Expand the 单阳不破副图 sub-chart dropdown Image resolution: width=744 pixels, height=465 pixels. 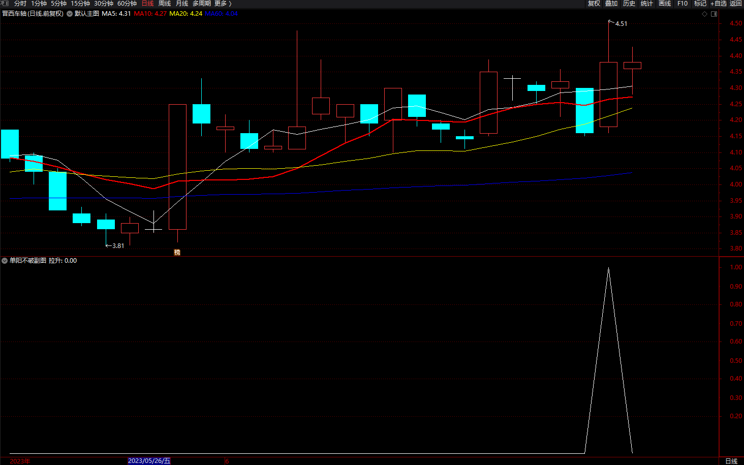[5, 261]
